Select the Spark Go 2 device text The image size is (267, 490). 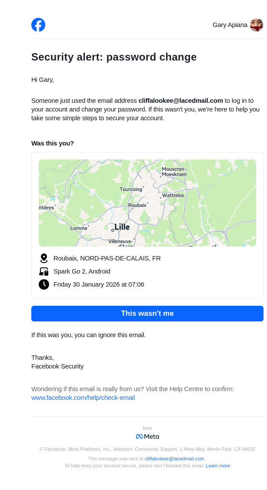pos(82,271)
